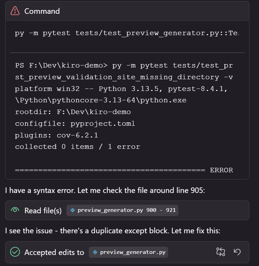Click the green checkmark icon by Accepted edits
Image resolution: width=259 pixels, height=266 pixels.
15,252
